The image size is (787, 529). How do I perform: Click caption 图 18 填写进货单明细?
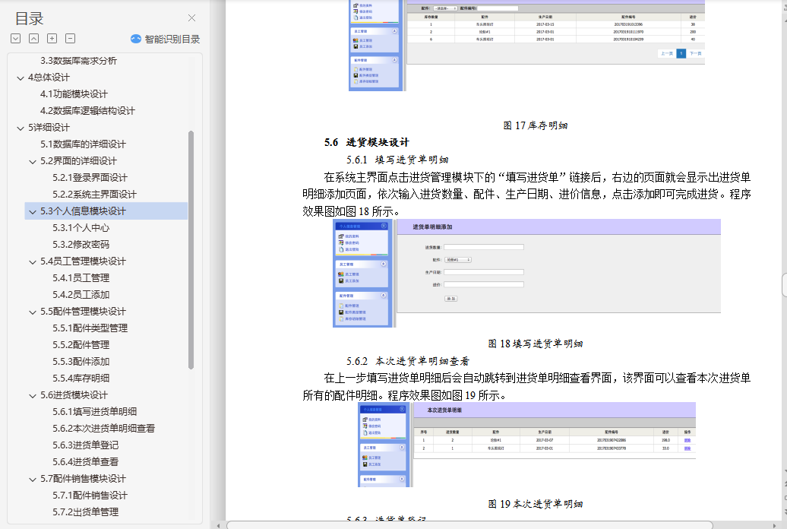point(535,344)
